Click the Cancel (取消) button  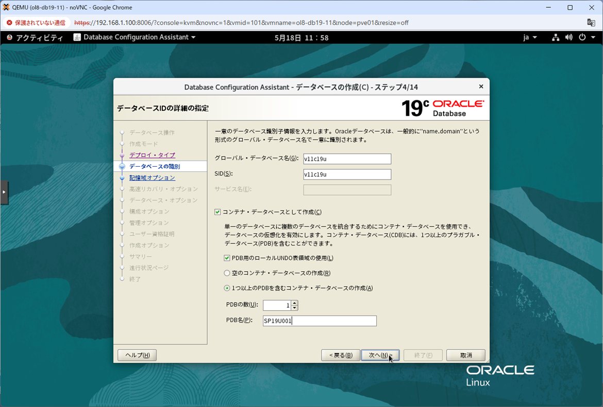pos(466,355)
